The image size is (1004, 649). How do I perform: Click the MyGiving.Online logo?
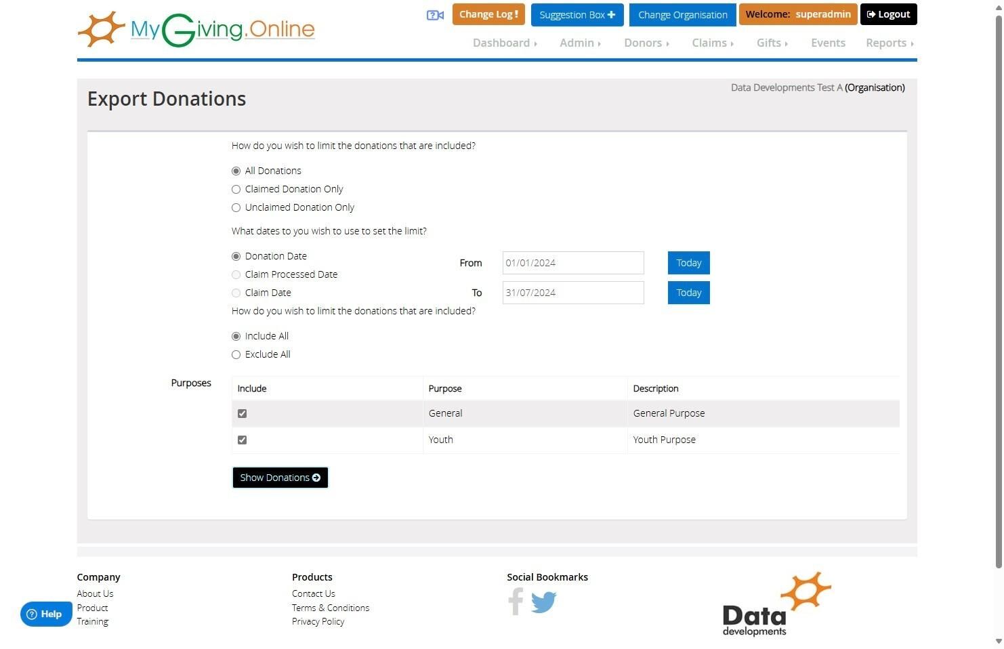point(196,30)
